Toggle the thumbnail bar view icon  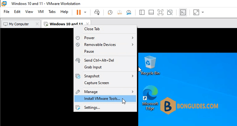pyautogui.click(x=151, y=12)
